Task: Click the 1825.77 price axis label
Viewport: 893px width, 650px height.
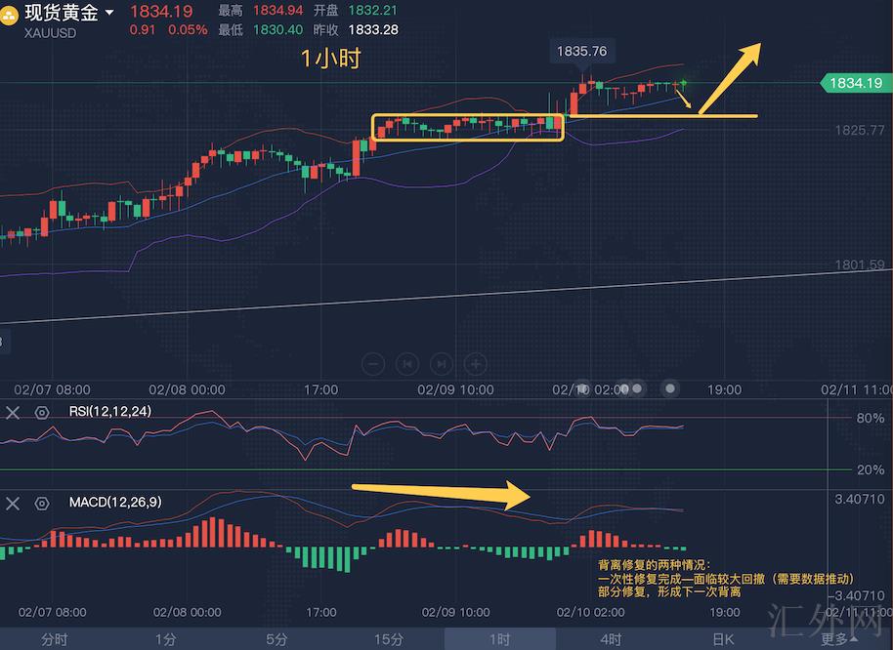Action: [860, 130]
